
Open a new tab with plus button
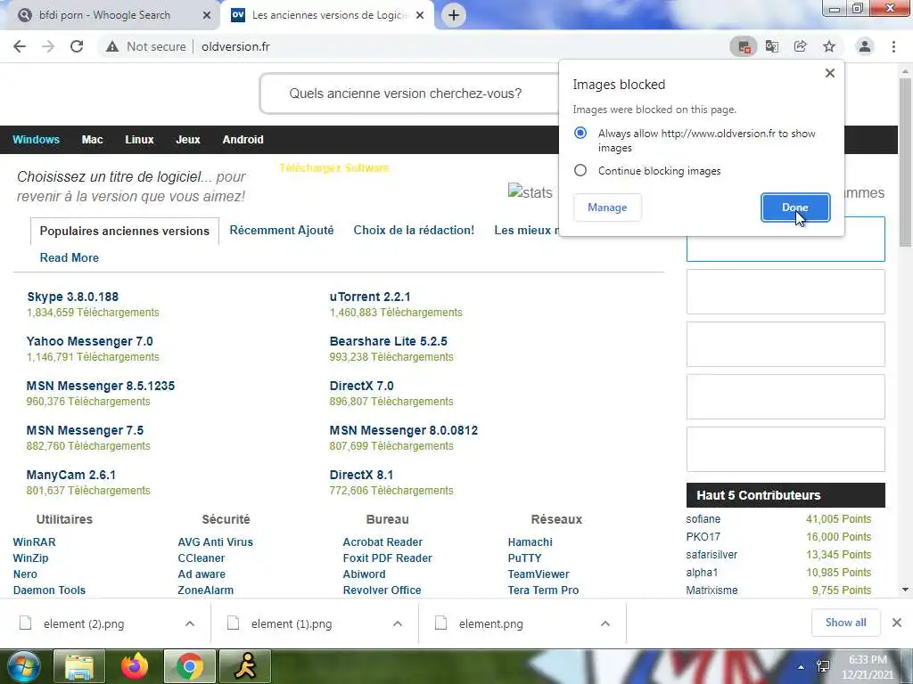coord(454,15)
